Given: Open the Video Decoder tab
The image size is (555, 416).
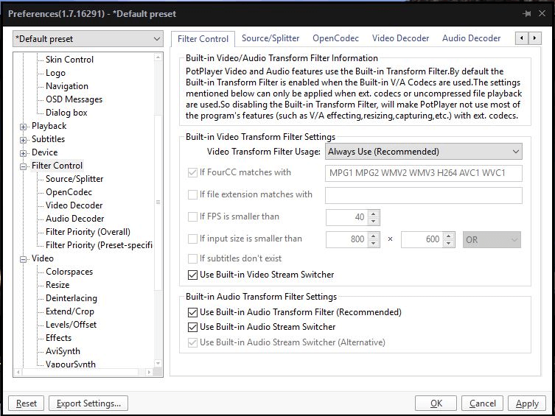Looking at the screenshot, I should click(400, 38).
